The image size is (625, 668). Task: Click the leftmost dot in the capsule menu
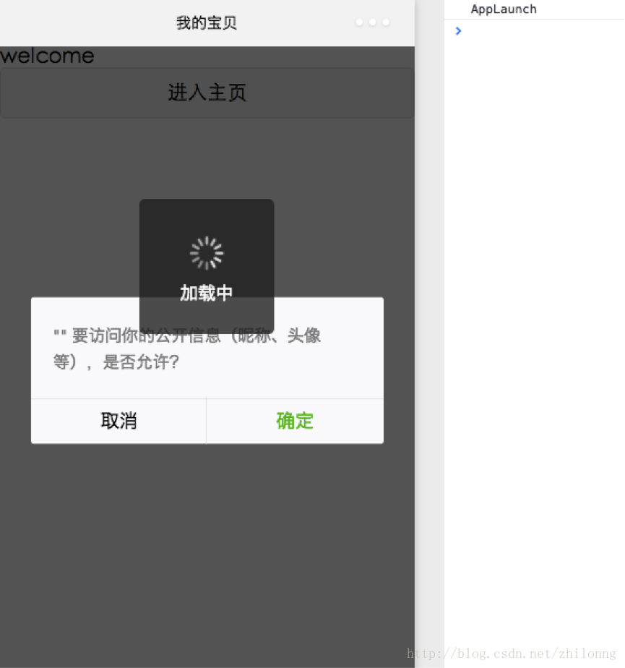click(x=359, y=22)
